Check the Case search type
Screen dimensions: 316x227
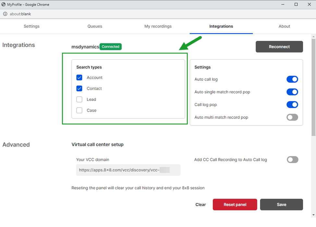pyautogui.click(x=79, y=110)
